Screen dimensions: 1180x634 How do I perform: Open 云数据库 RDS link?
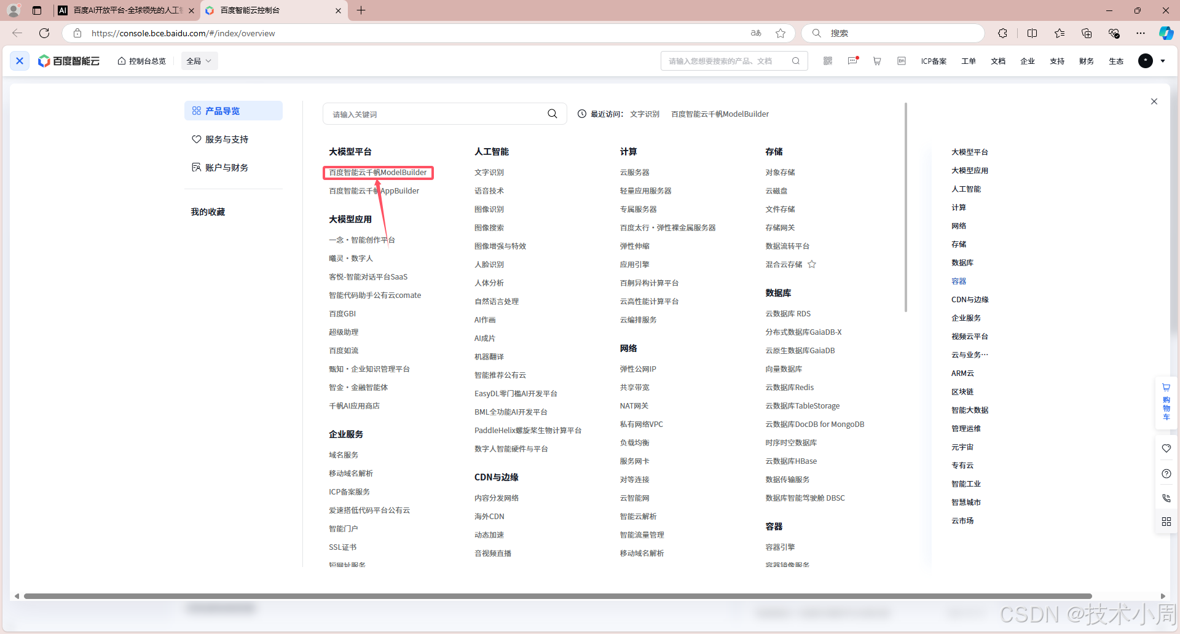789,314
